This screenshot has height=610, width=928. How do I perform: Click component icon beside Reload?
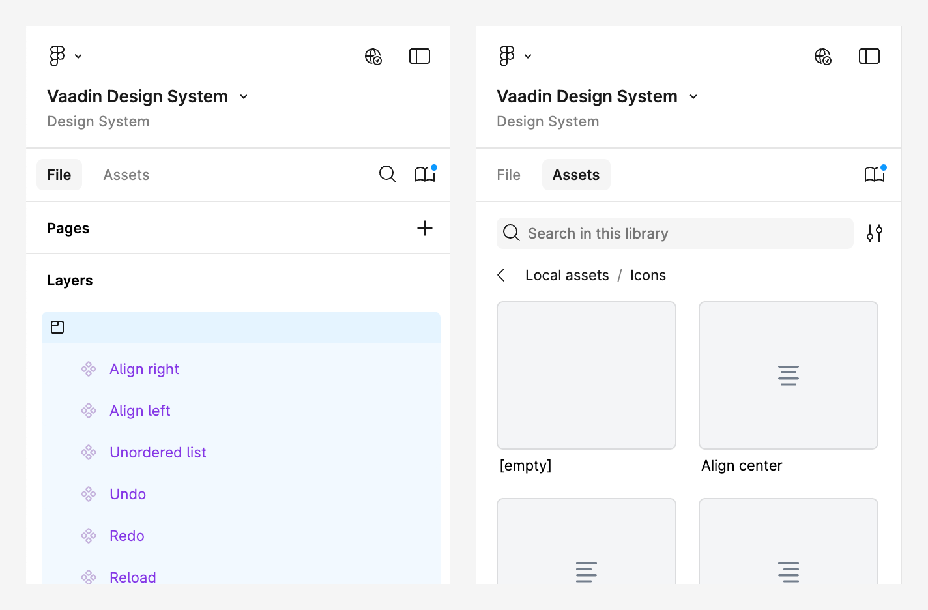(x=89, y=577)
